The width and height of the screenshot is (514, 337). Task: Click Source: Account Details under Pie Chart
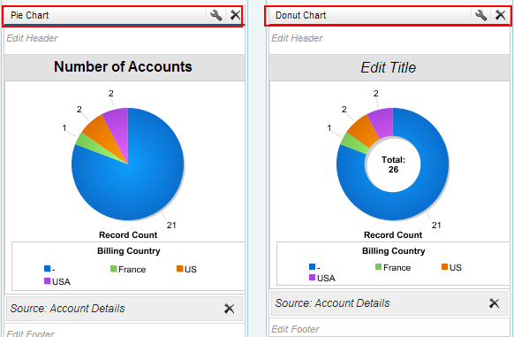pos(67,309)
